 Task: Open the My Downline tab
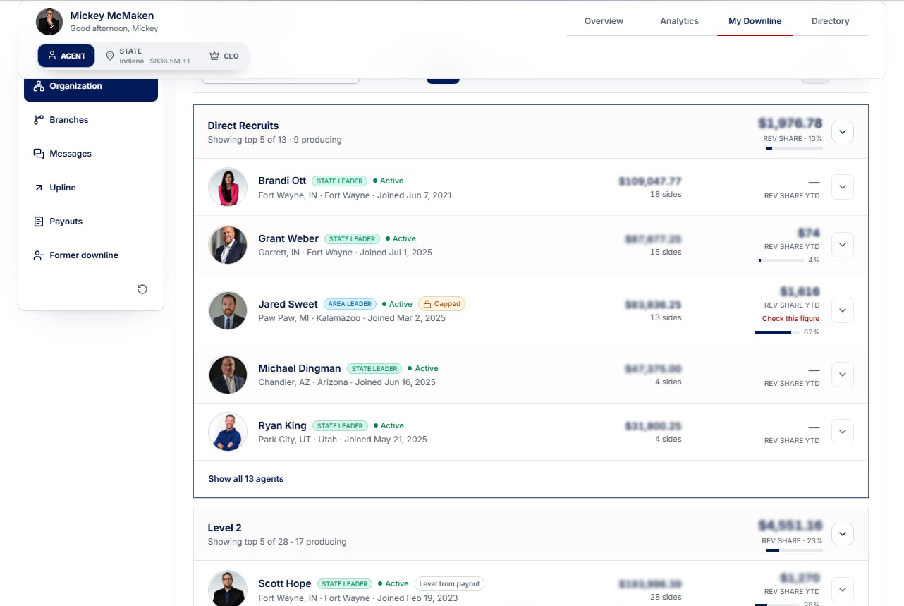[x=755, y=21]
